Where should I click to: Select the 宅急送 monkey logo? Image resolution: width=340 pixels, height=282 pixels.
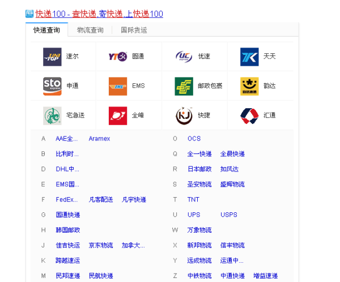tap(52, 116)
